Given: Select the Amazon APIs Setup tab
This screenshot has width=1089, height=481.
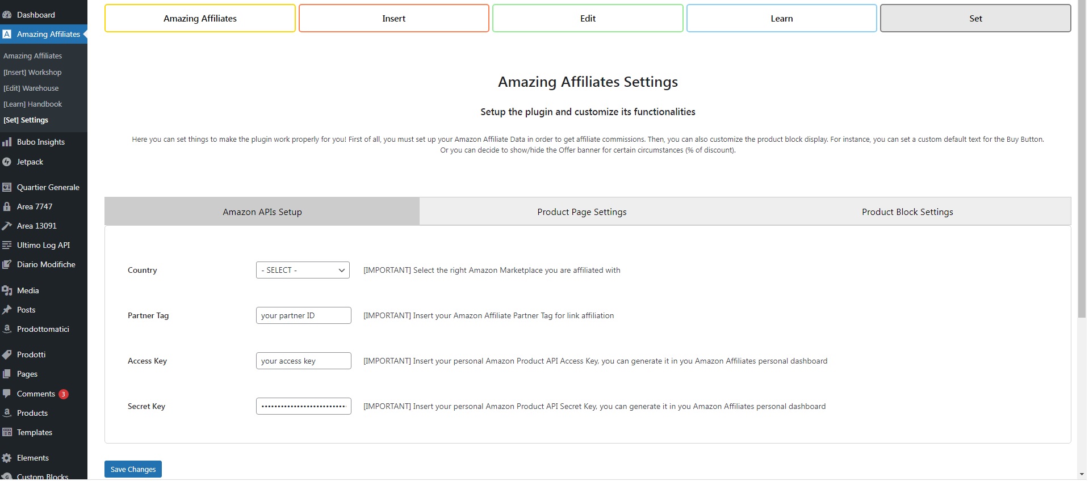Looking at the screenshot, I should (262, 212).
